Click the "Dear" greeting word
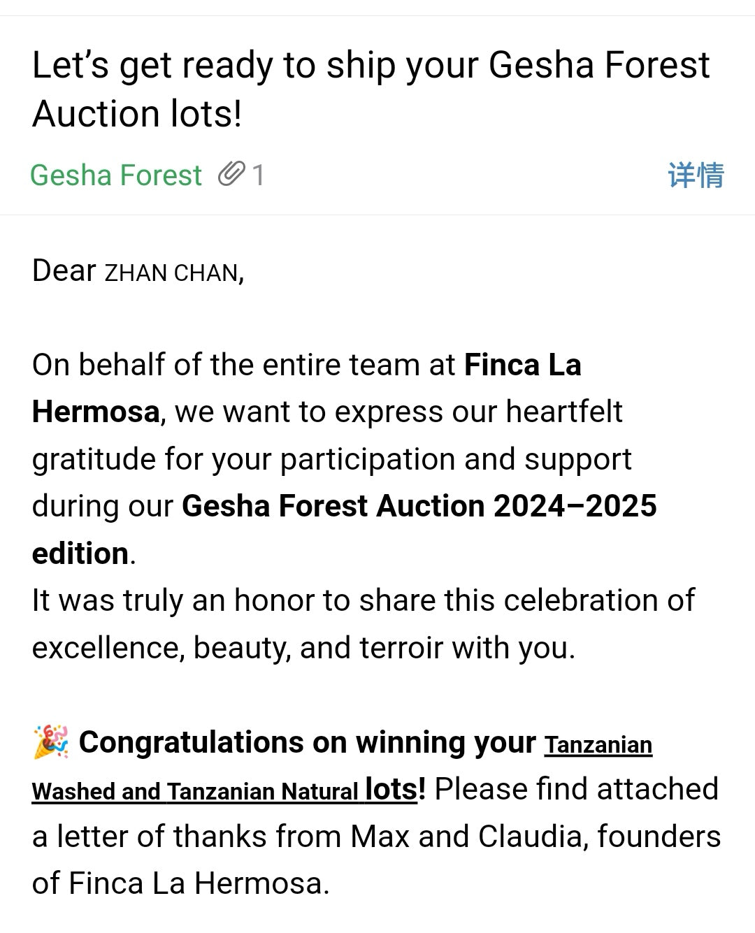 click(64, 270)
